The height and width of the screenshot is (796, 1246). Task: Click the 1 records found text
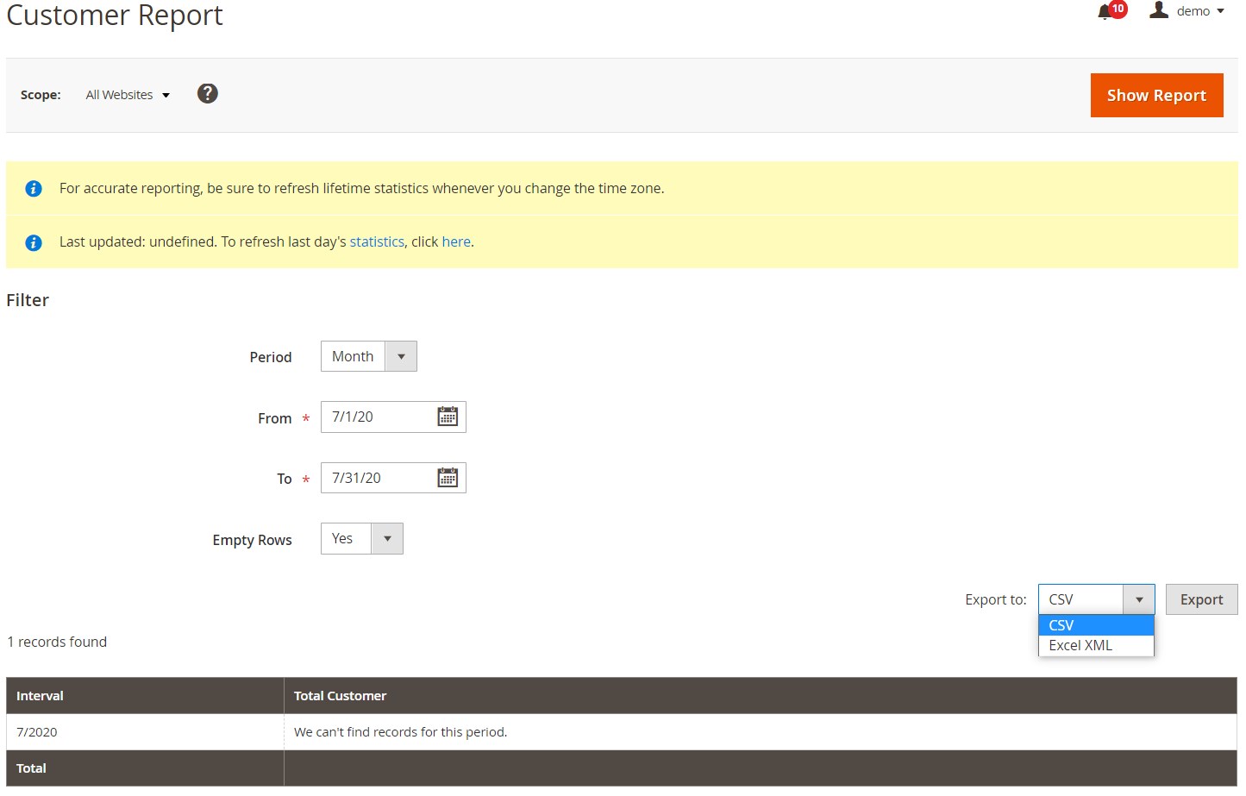[x=57, y=642]
